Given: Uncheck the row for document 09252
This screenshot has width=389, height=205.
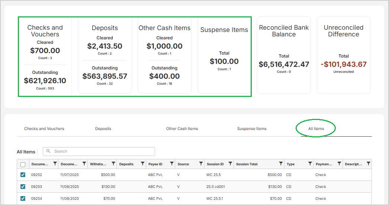Looking at the screenshot, I should tap(23, 175).
